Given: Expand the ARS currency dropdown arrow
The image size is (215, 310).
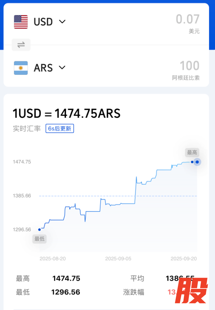Looking at the screenshot, I should [x=62, y=67].
